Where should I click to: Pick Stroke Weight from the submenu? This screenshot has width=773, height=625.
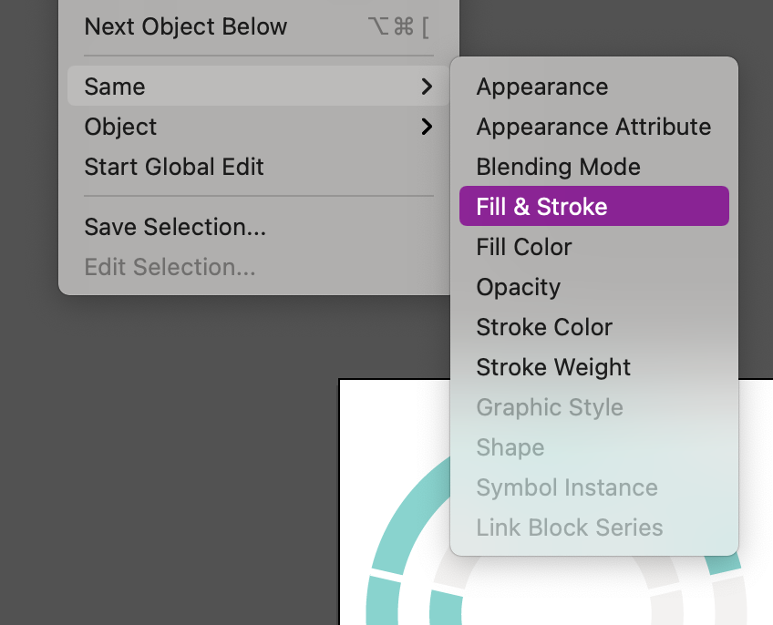(x=553, y=367)
